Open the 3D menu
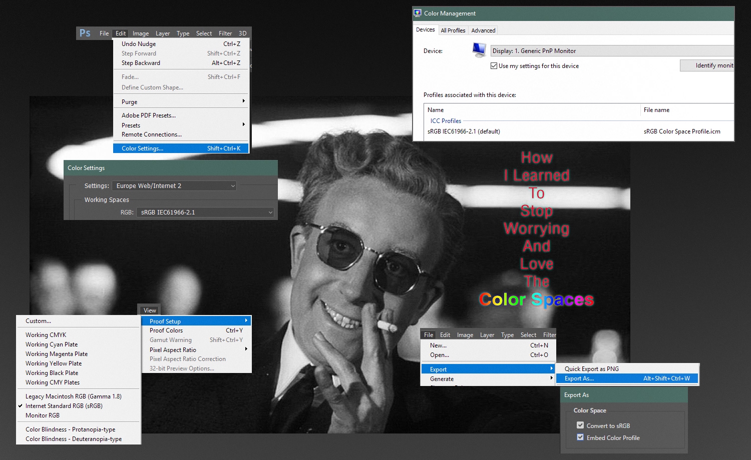This screenshot has height=460, width=751. coord(242,33)
